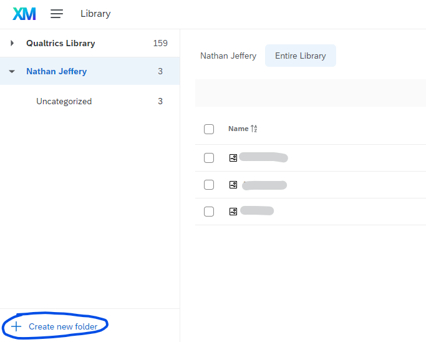Select Nathan Jeffery library in sidebar

tap(56, 72)
